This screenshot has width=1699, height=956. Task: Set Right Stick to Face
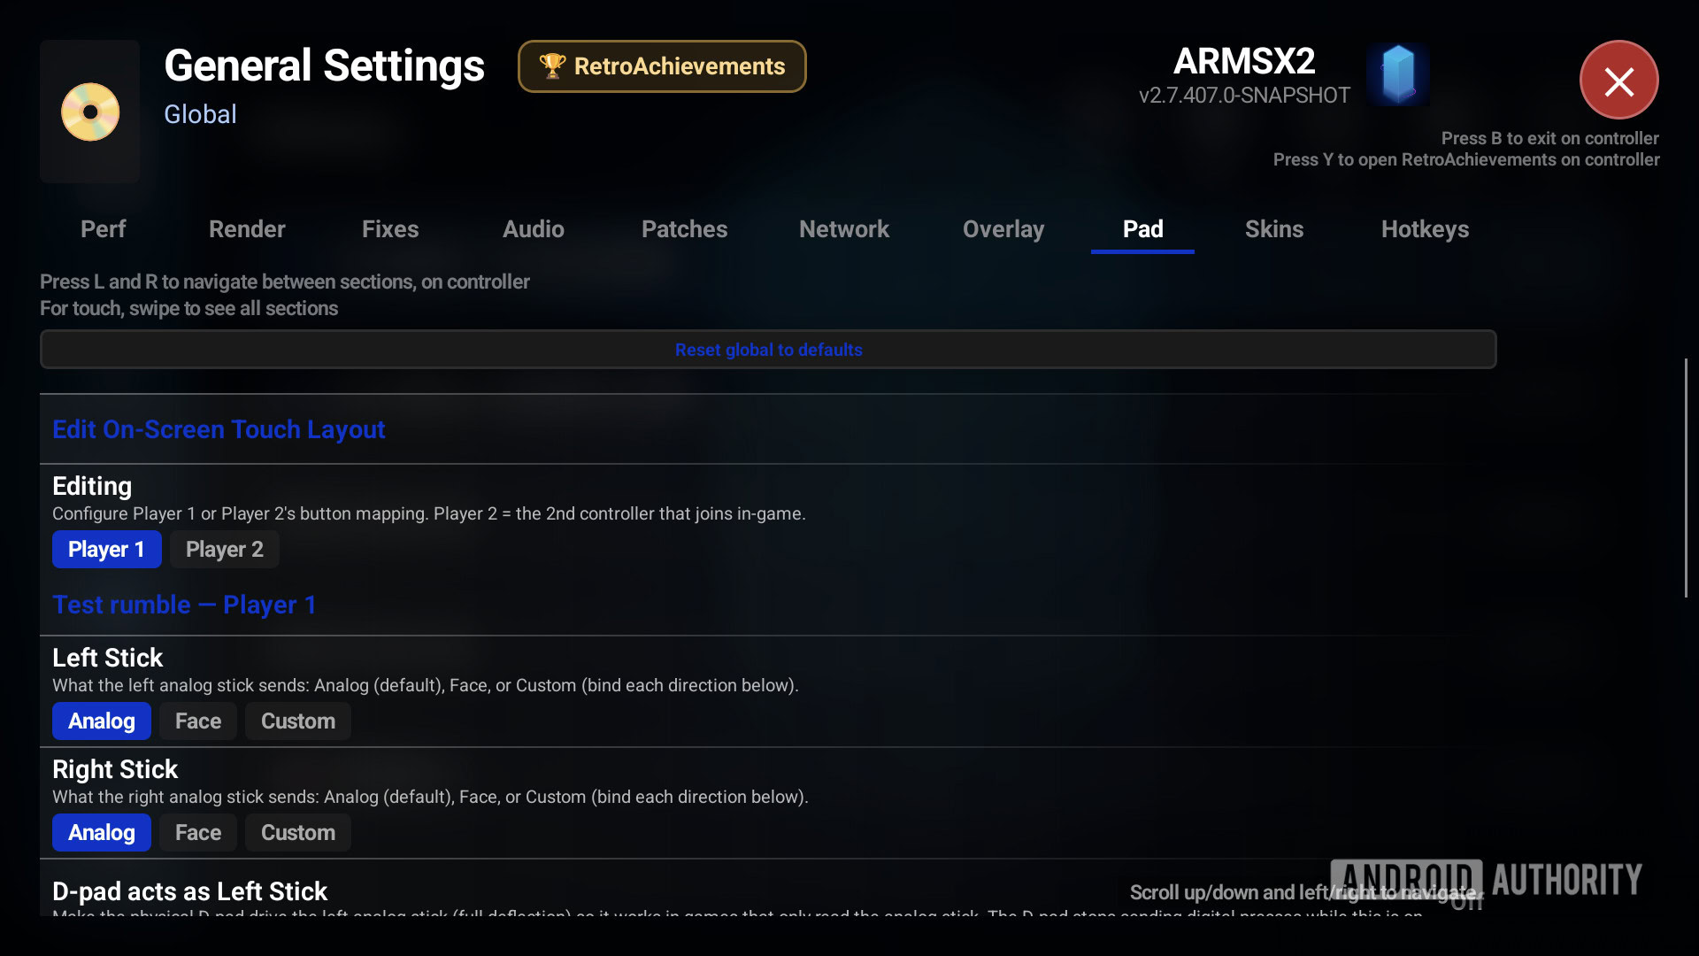(x=198, y=833)
